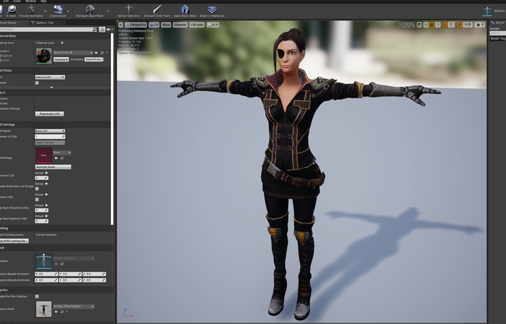
Task: Open the LOD Auto viewport menu
Action: pyautogui.click(x=197, y=25)
